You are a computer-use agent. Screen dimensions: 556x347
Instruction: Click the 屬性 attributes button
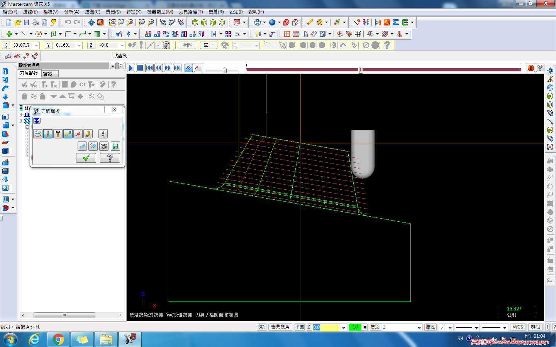(x=431, y=327)
